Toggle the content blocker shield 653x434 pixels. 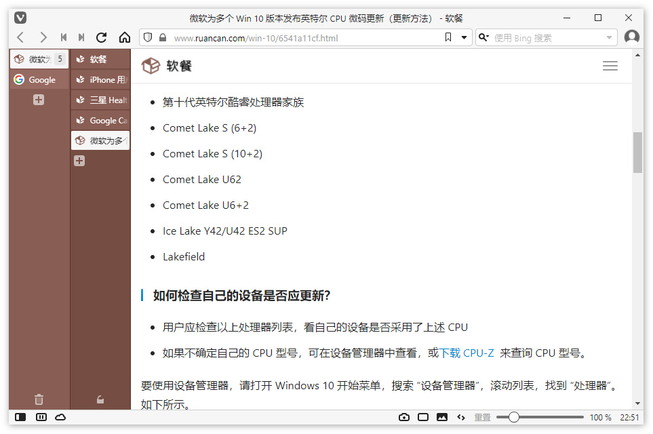coord(147,37)
